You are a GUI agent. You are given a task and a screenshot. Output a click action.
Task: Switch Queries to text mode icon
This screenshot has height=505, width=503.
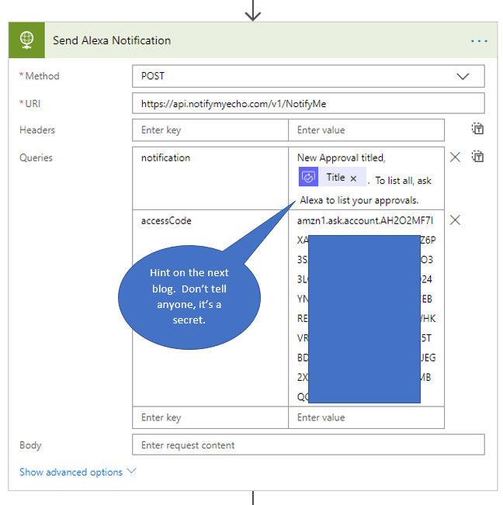[x=477, y=157]
